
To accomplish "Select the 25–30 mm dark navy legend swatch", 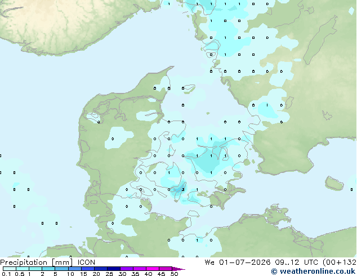I will (113, 269).
